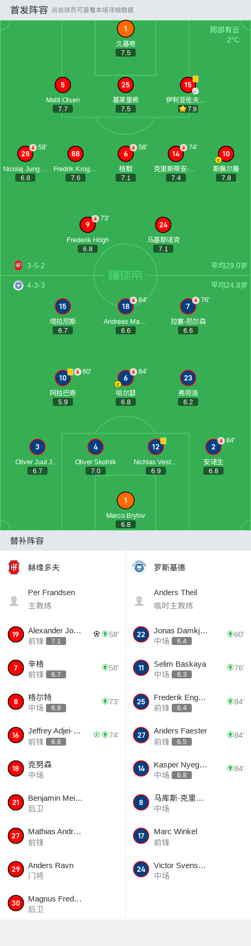Select 马基耶诺克 number 24 player icon
Screen dimensions: 251x946
[x=163, y=225]
